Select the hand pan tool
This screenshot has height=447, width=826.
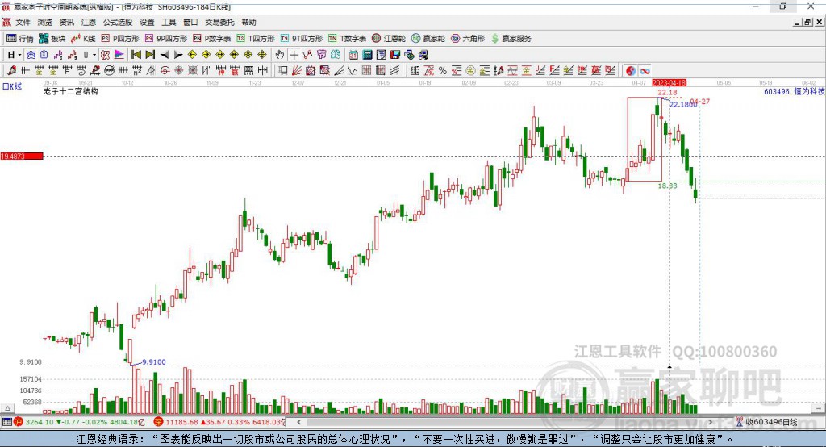(x=280, y=55)
